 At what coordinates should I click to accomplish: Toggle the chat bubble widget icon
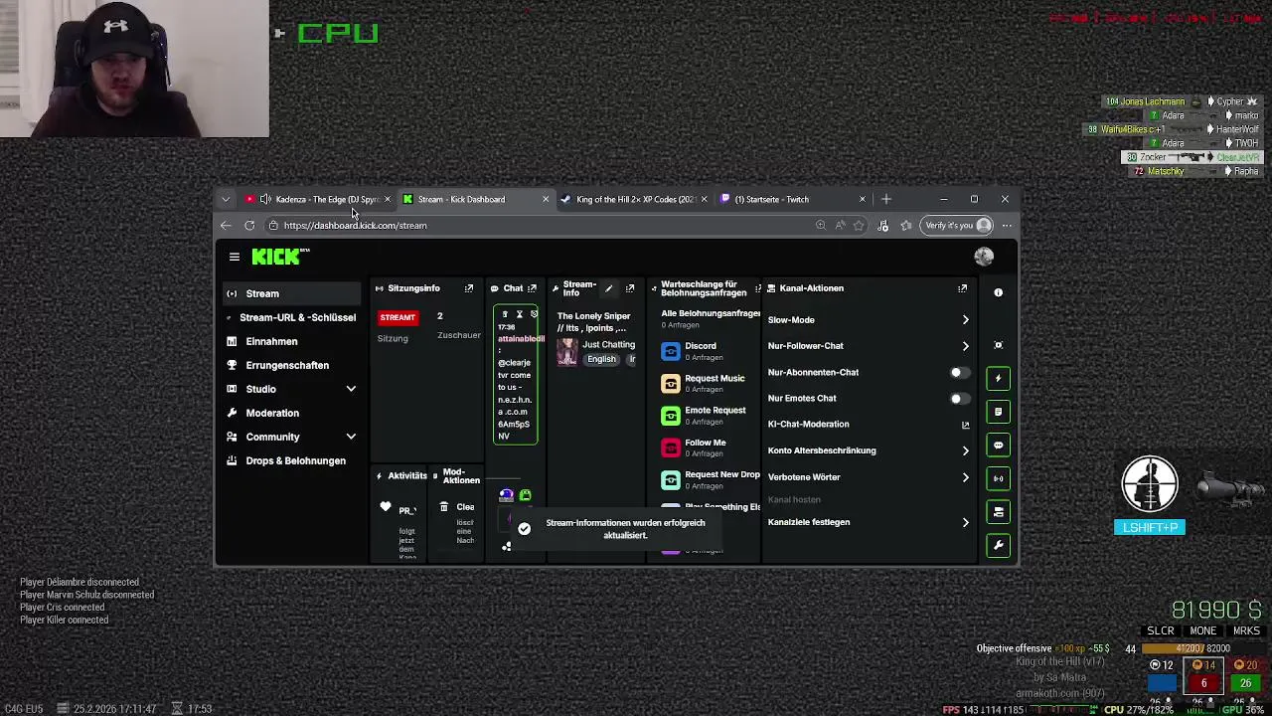[x=999, y=445]
